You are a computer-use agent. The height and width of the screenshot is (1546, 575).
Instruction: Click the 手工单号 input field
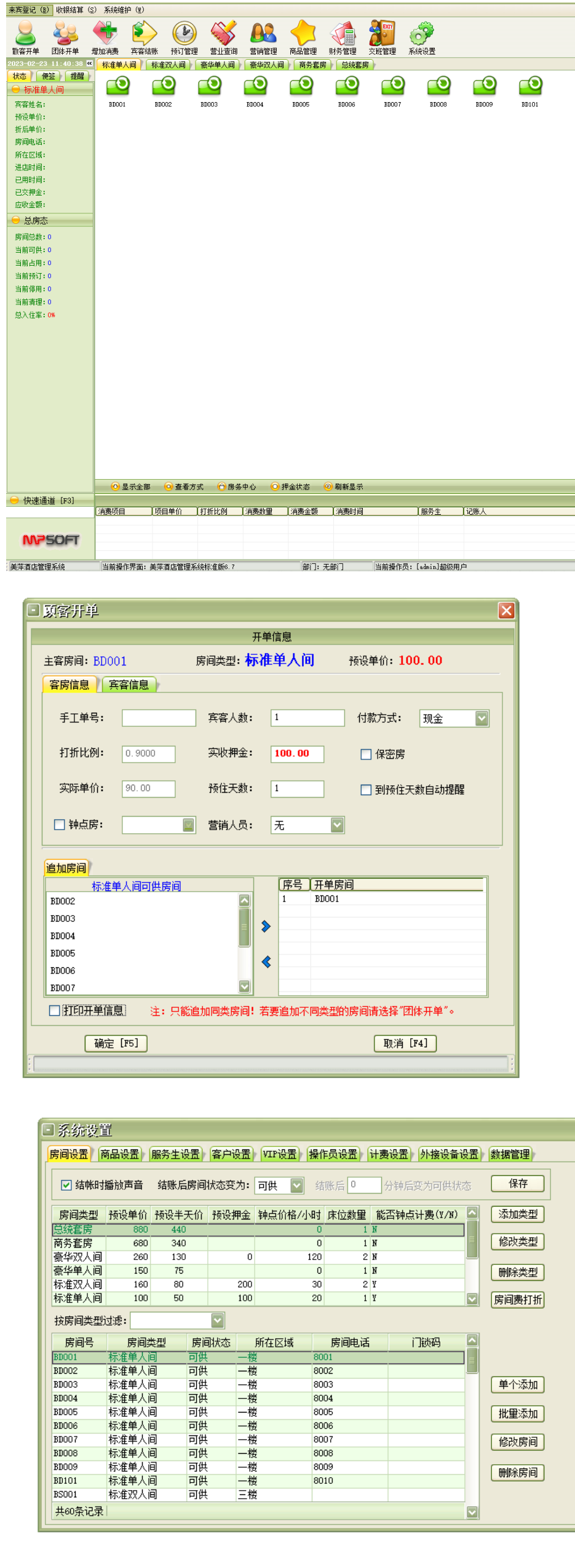coord(159,718)
